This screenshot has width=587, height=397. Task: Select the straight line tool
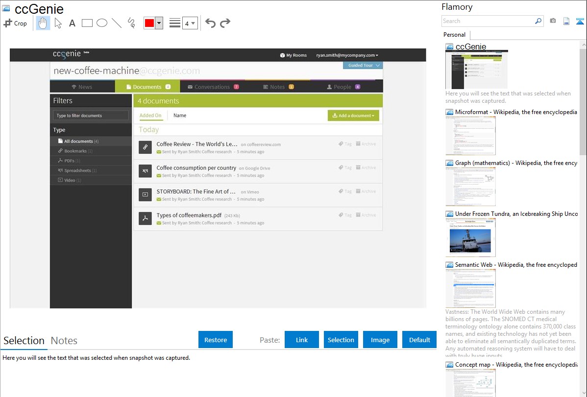(x=117, y=23)
